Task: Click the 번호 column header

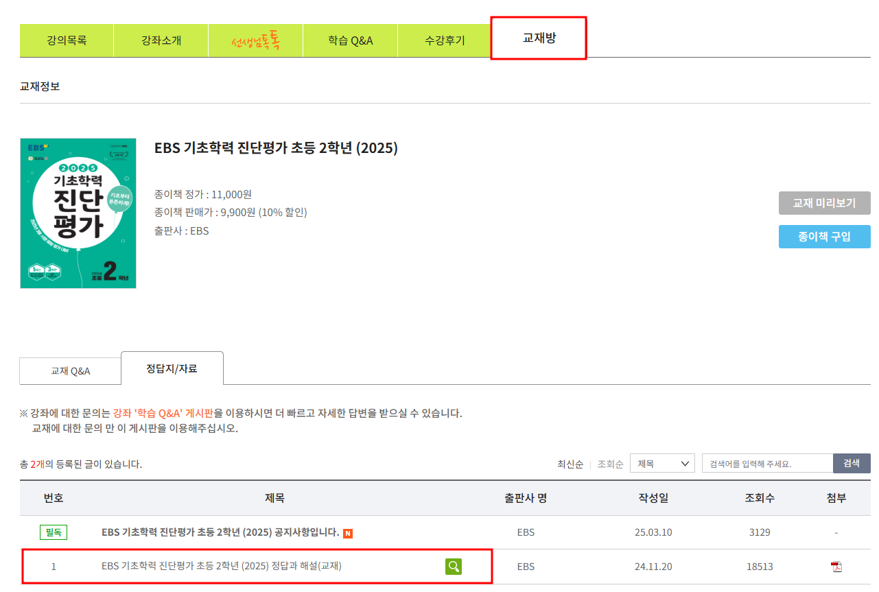Action: pos(54,498)
